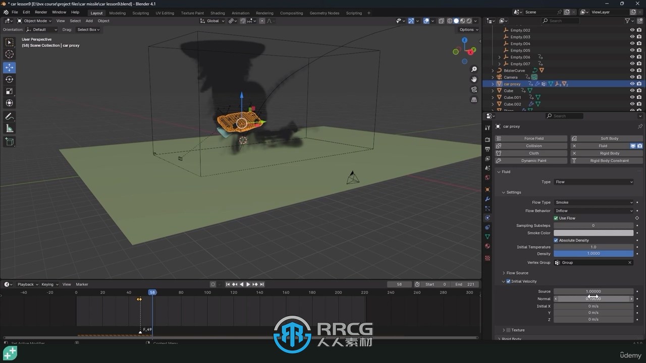The width and height of the screenshot is (646, 363).
Task: Activate the 3D Cursor tool
Action: 9,54
